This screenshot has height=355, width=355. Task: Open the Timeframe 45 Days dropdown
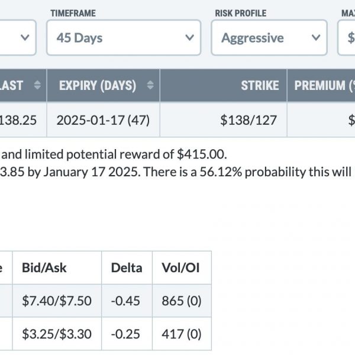(x=124, y=38)
